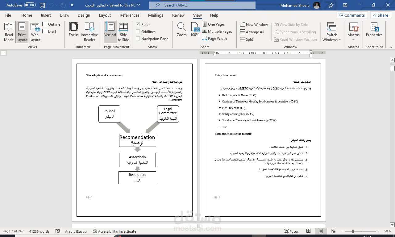
Task: Expand Switch Windows dropdown
Action: point(332,32)
